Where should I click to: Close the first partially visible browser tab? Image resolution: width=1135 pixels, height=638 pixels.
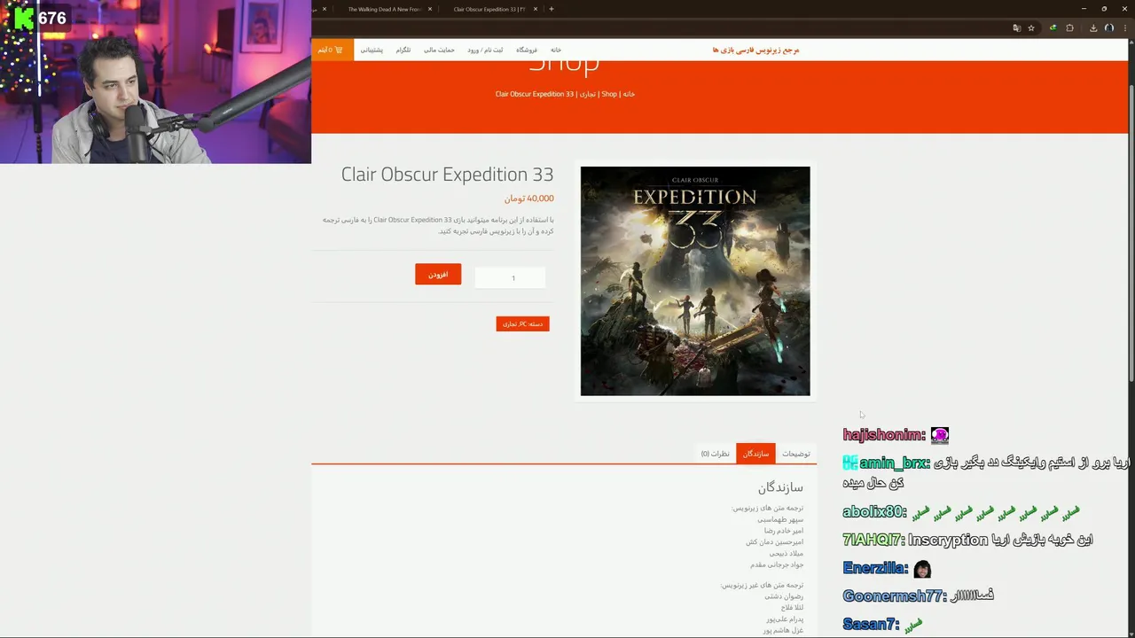[x=325, y=9]
